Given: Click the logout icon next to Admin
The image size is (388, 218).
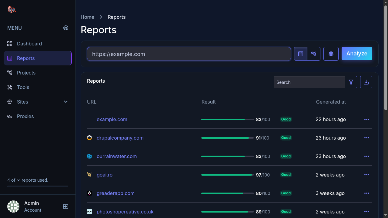Looking at the screenshot, I should coord(66,206).
